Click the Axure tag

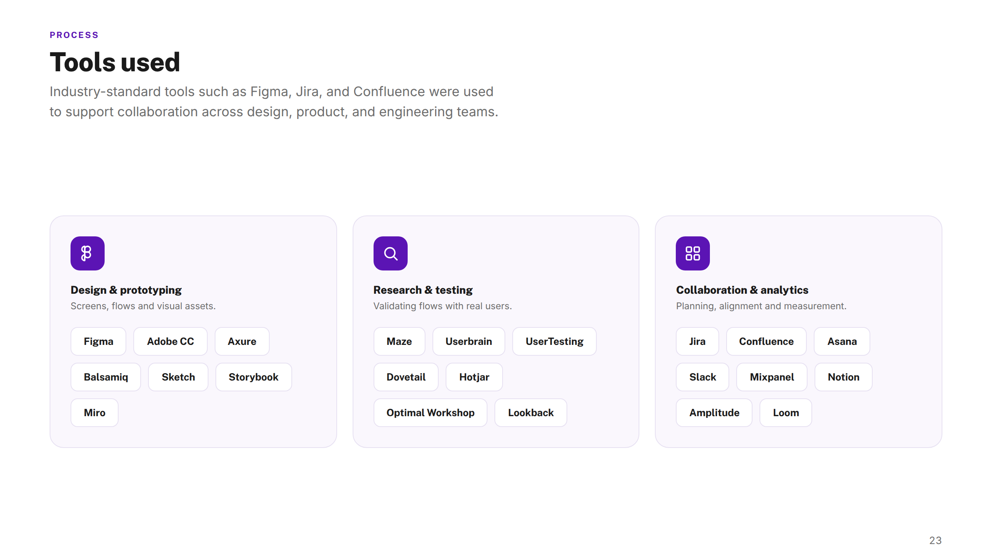(x=242, y=341)
